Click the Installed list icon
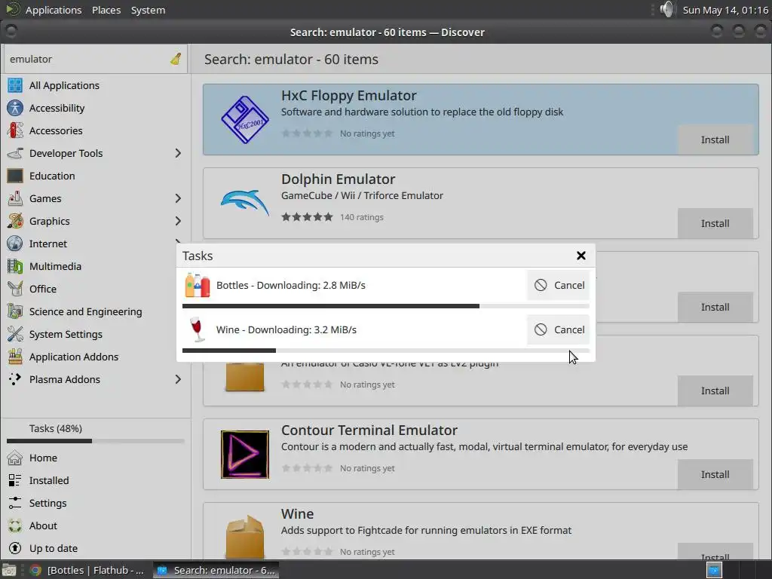 coord(15,480)
